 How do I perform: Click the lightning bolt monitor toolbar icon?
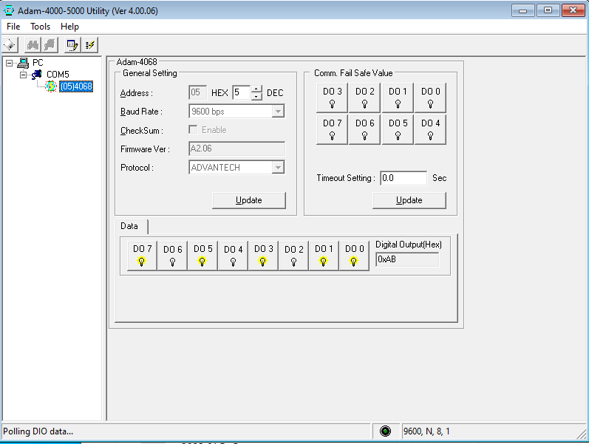tap(89, 45)
